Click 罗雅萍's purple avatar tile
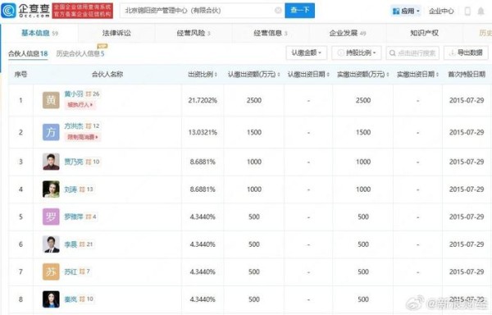This screenshot has width=492, height=315. pos(51,217)
